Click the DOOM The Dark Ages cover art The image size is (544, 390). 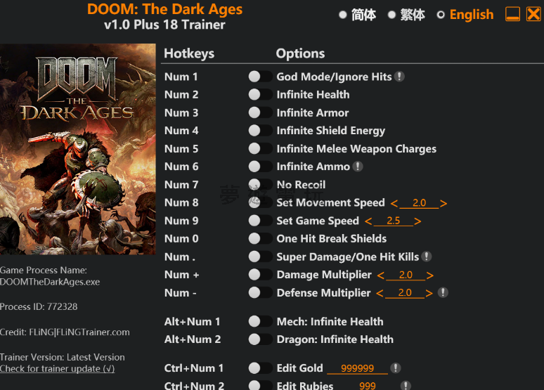[x=78, y=149]
